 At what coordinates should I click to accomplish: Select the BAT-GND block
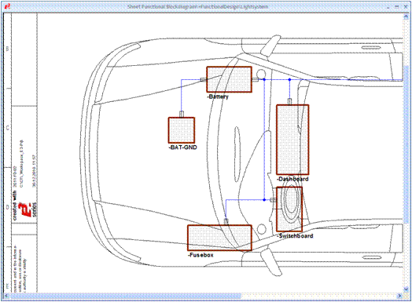coord(182,130)
